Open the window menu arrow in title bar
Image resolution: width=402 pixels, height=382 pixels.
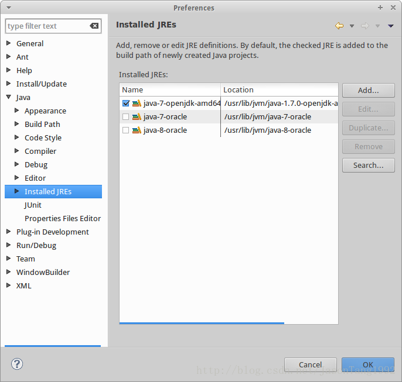(9, 8)
